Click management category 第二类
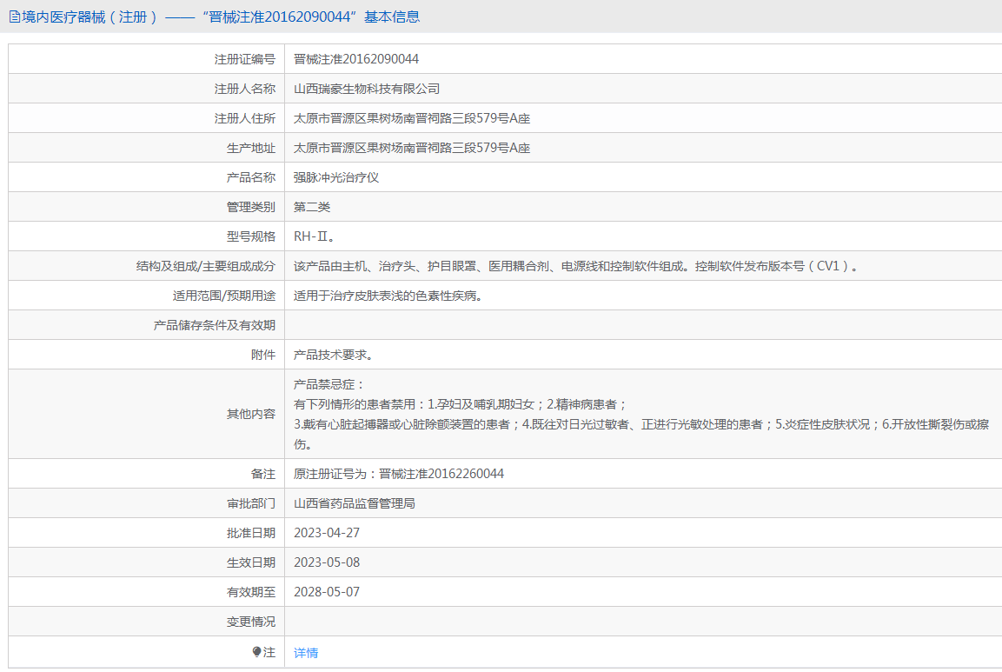Screen dimensions: 1002x672 (312, 207)
